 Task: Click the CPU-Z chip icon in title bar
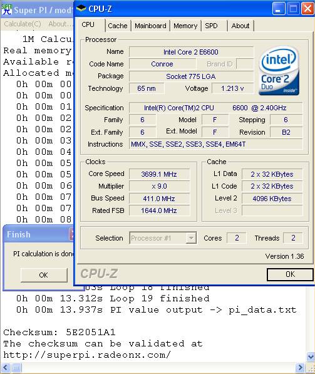[81, 9]
